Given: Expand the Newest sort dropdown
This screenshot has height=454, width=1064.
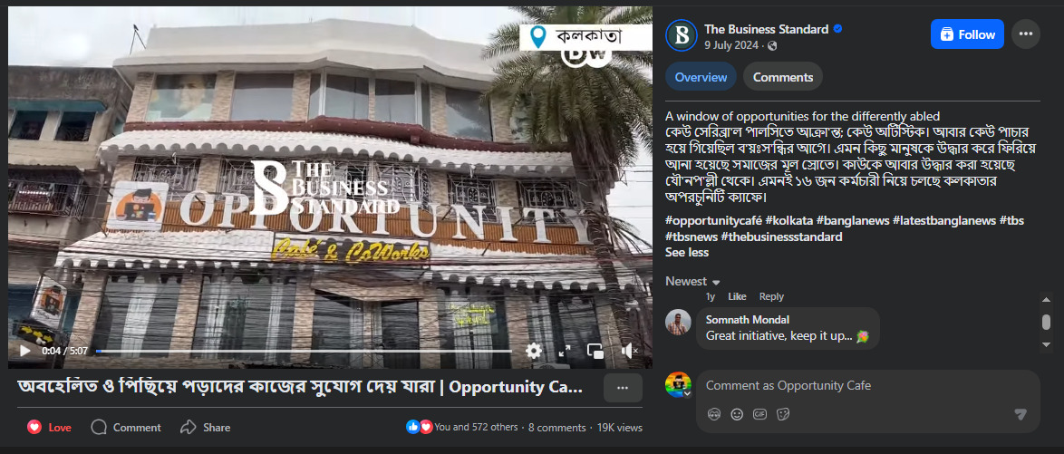Looking at the screenshot, I should (692, 281).
